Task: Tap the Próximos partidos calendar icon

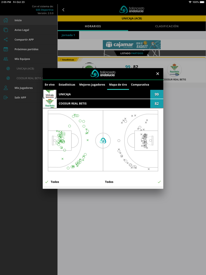Action: click(x=6, y=49)
